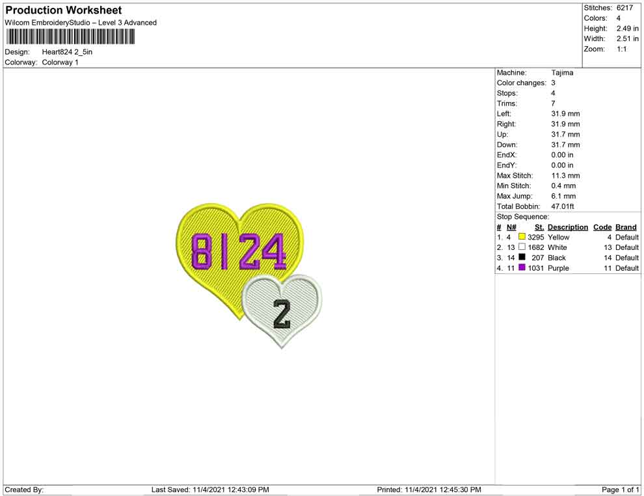Click 'Wilcom EmbroideryStudio – Level 3 Advanced' text
The height and width of the screenshot is (496, 644).
click(81, 23)
